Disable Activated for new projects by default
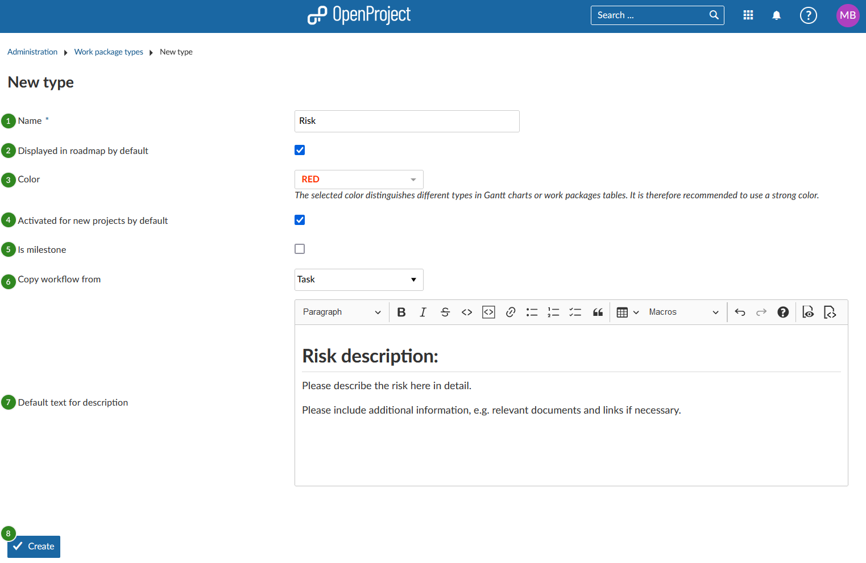Viewport: 866px width, 563px height. coord(300,220)
